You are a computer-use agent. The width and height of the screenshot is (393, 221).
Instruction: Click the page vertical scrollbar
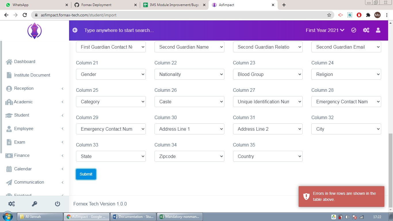[x=390, y=170]
